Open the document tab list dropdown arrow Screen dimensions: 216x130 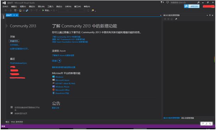point(161,15)
